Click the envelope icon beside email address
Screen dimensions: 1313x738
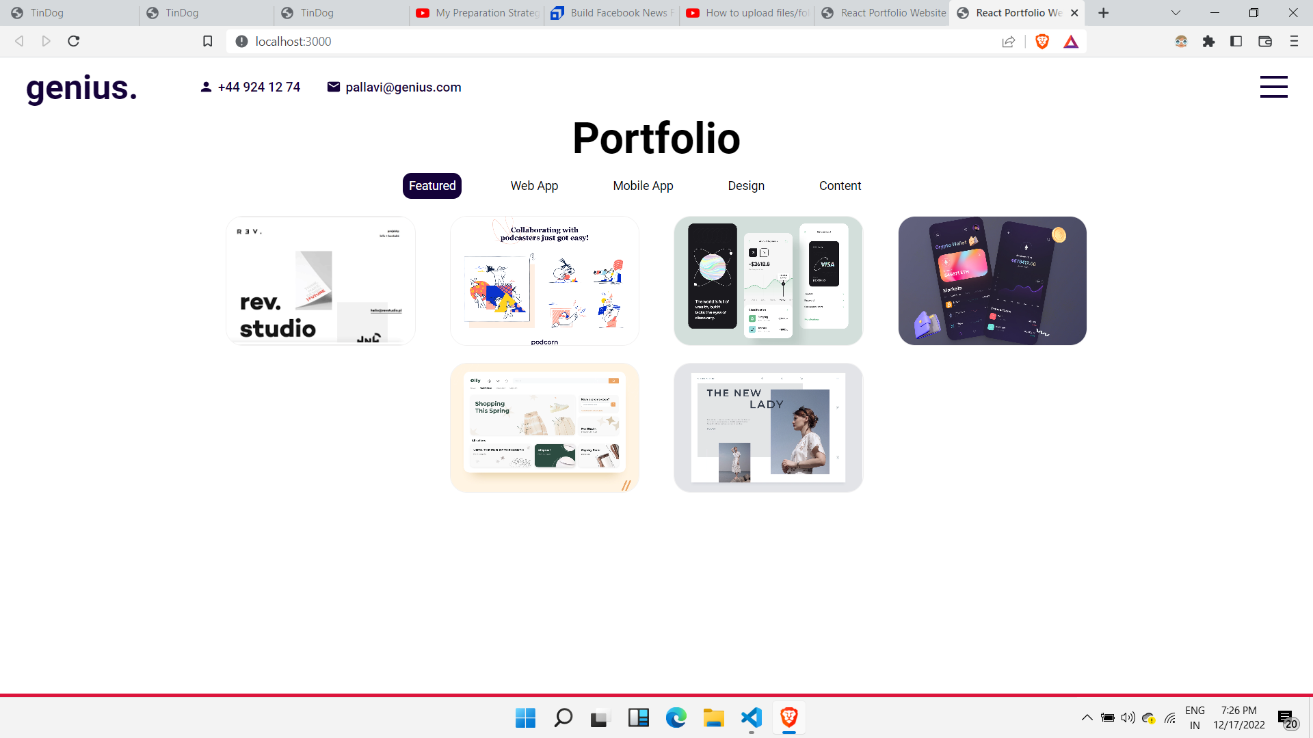pyautogui.click(x=334, y=87)
